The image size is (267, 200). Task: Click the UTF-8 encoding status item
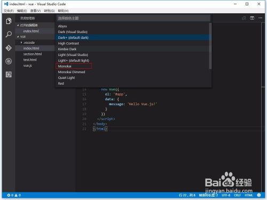pyautogui.click(x=226, y=195)
